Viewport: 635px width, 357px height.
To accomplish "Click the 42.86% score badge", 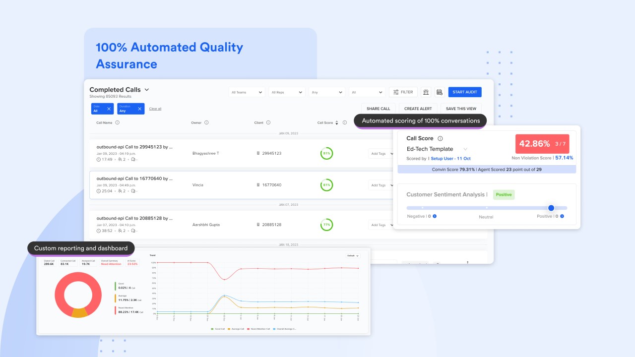I will [542, 144].
